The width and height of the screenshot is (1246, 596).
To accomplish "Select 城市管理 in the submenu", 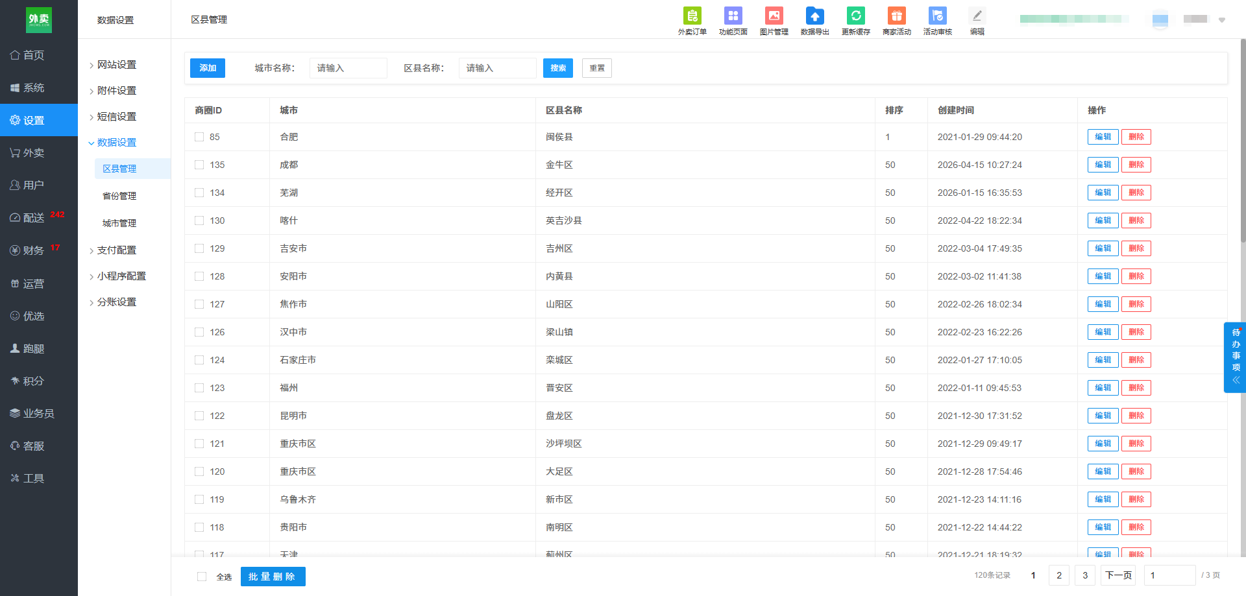I will [x=119, y=223].
